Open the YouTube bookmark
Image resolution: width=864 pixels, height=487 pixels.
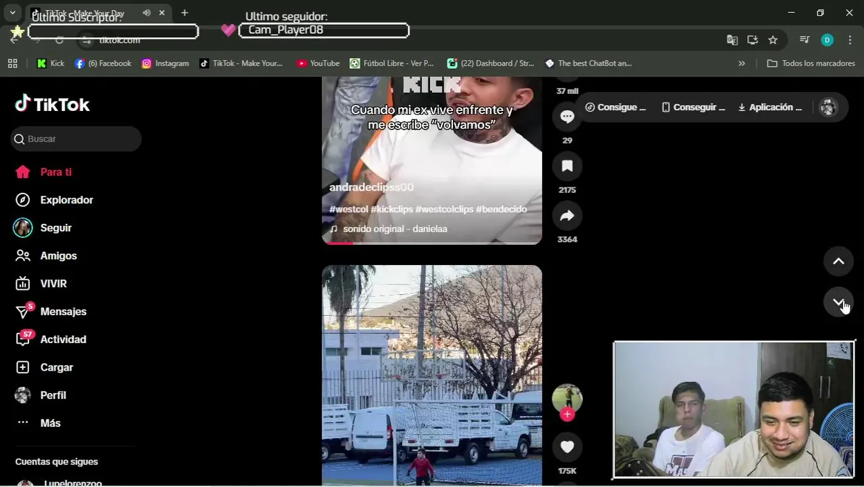click(x=318, y=64)
